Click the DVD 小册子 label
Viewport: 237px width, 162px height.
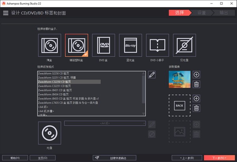click(157, 60)
